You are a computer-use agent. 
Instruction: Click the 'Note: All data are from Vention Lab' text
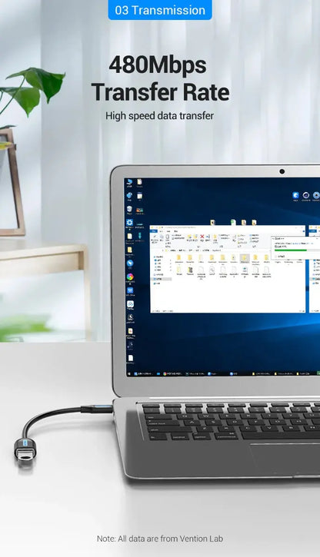click(x=160, y=539)
